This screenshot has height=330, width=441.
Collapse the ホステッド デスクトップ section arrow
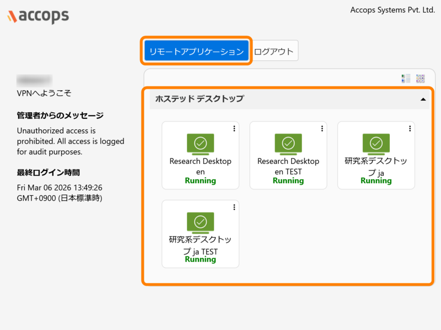click(x=423, y=100)
